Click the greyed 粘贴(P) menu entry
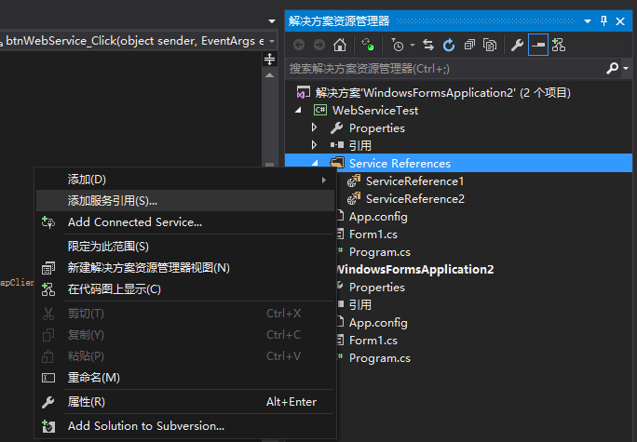Image resolution: width=637 pixels, height=442 pixels. tap(185, 356)
